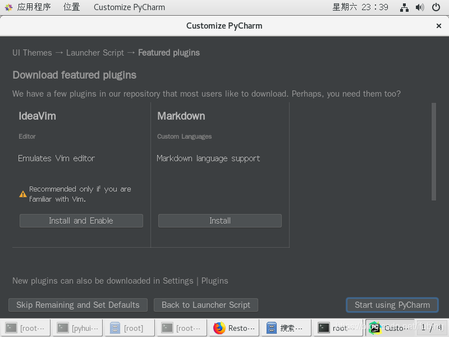Click the Vim warning triangle icon
This screenshot has height=337, width=449.
tap(22, 194)
